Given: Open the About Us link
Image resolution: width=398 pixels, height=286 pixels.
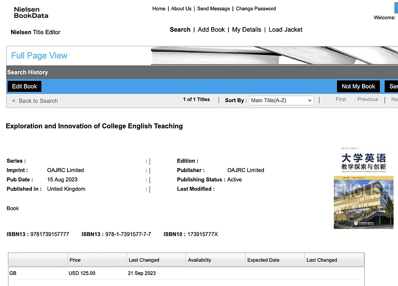Looking at the screenshot, I should (x=181, y=8).
